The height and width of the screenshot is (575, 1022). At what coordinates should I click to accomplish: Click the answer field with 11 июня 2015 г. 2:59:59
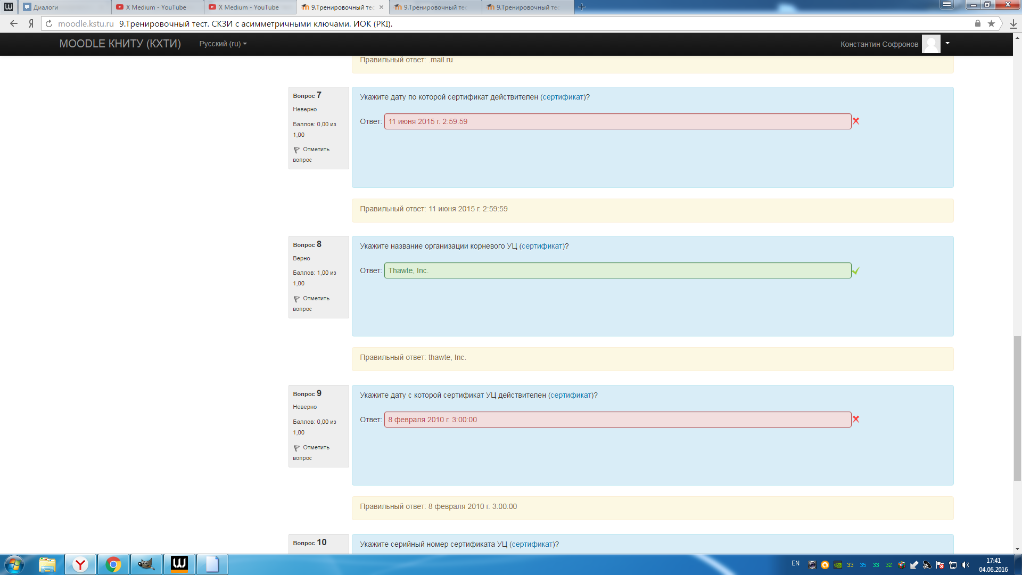pyautogui.click(x=617, y=121)
